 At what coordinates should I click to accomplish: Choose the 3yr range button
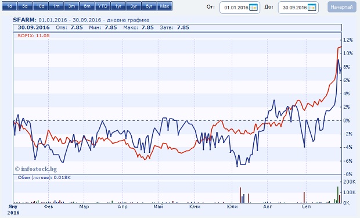tap(134, 6)
